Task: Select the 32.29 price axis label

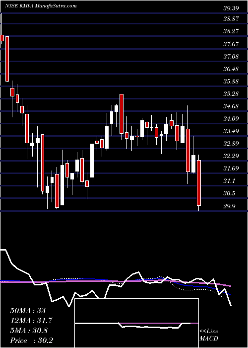Action: pos(231,156)
